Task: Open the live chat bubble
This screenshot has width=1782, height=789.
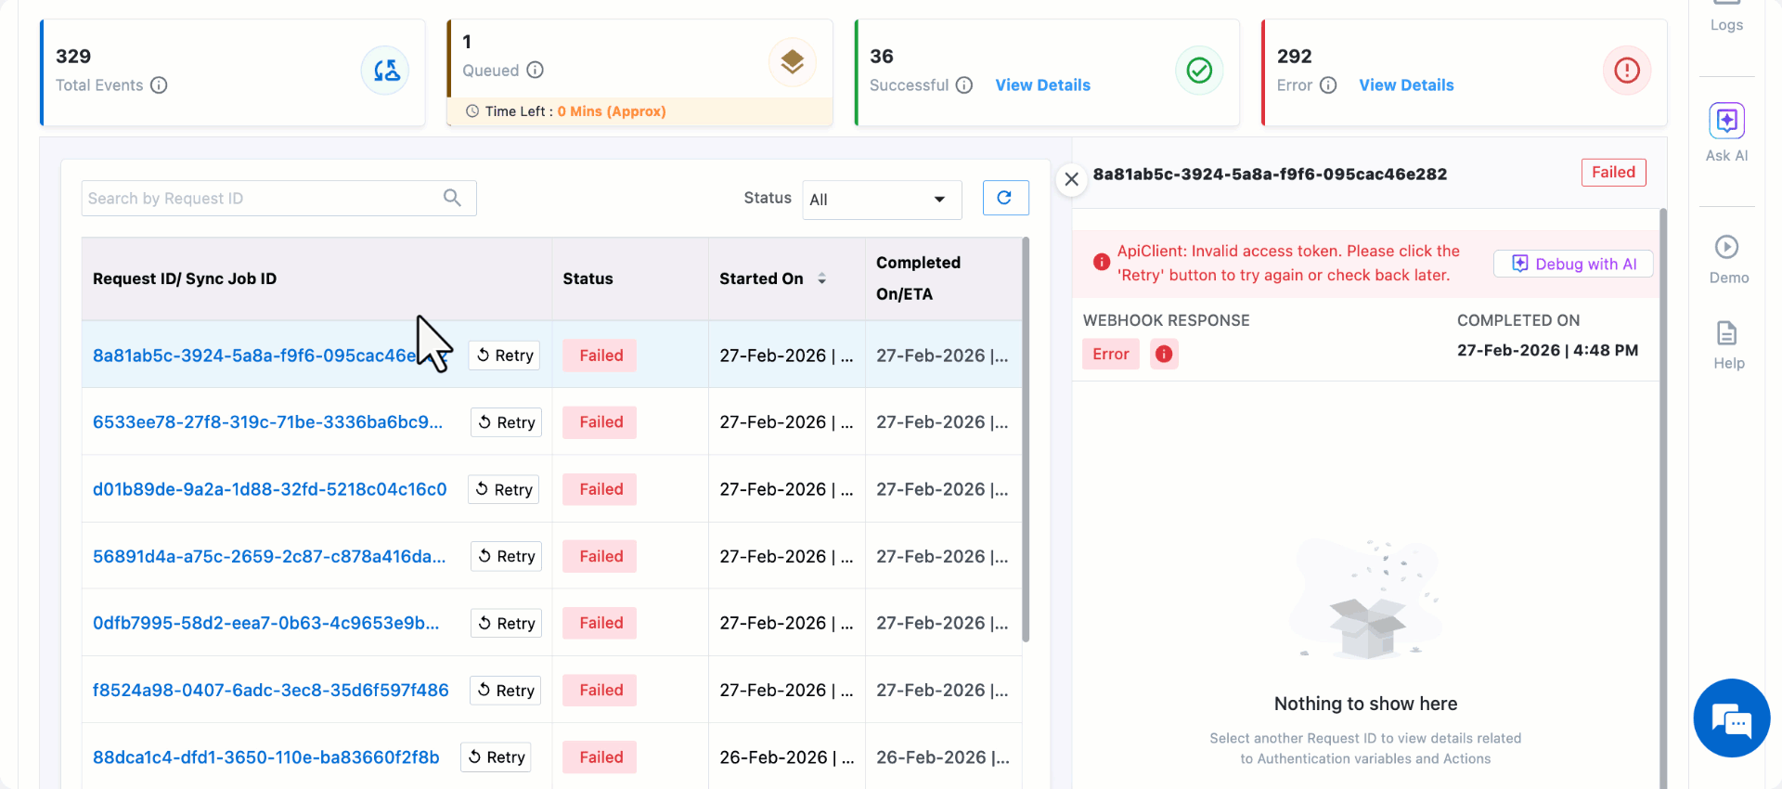Action: click(x=1731, y=718)
